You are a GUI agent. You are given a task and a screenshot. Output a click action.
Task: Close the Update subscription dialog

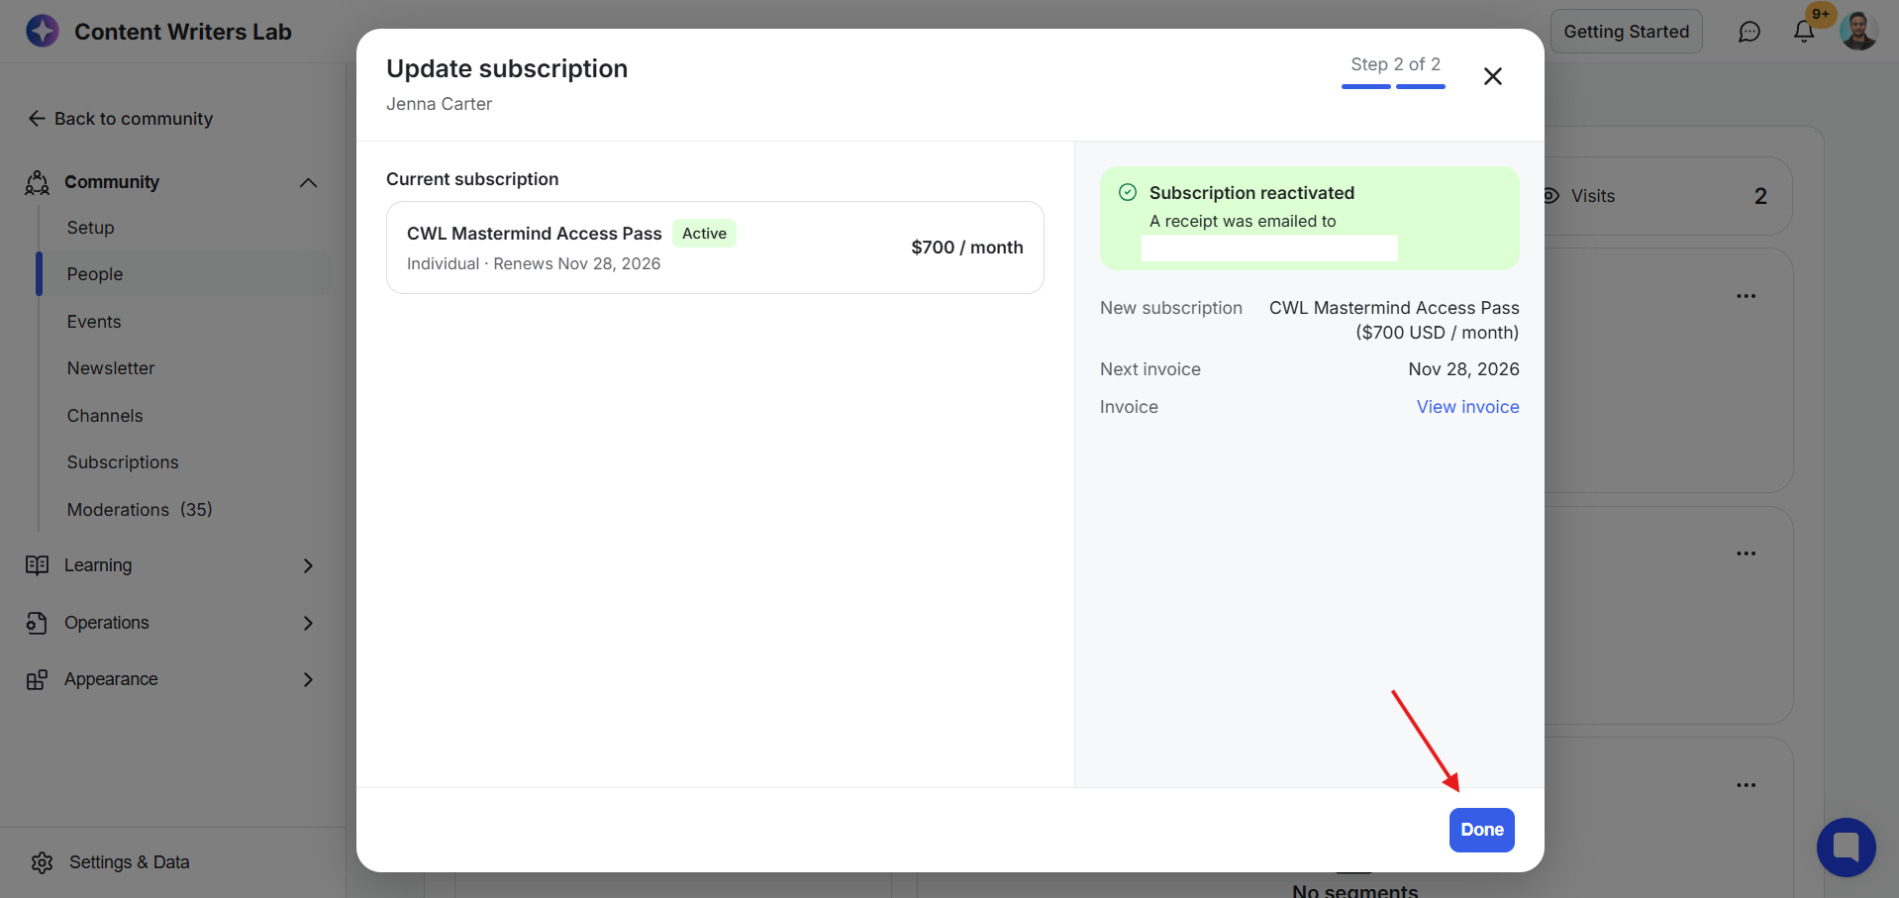[x=1493, y=76]
